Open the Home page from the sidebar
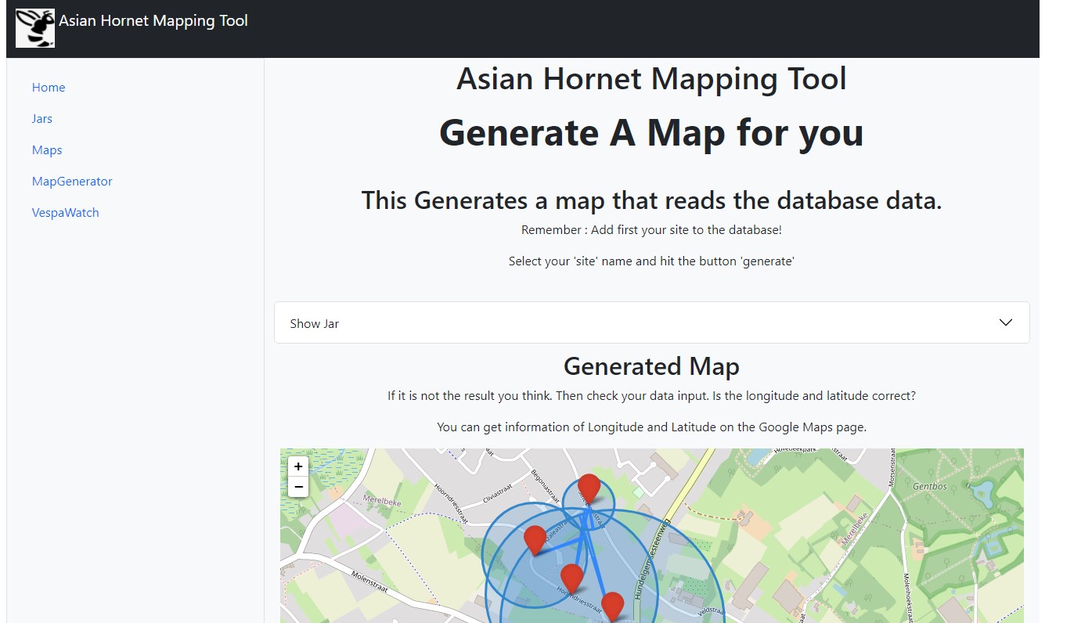Screen dimensions: 1074x623 (49, 88)
